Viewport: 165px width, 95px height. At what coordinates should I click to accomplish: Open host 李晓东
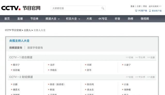click(x=53, y=70)
